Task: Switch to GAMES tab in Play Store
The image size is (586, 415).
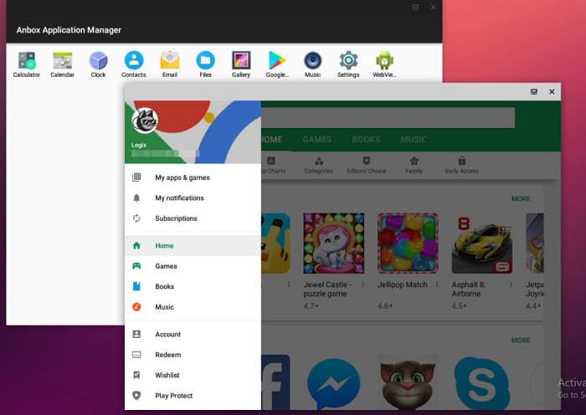Action: tap(317, 140)
